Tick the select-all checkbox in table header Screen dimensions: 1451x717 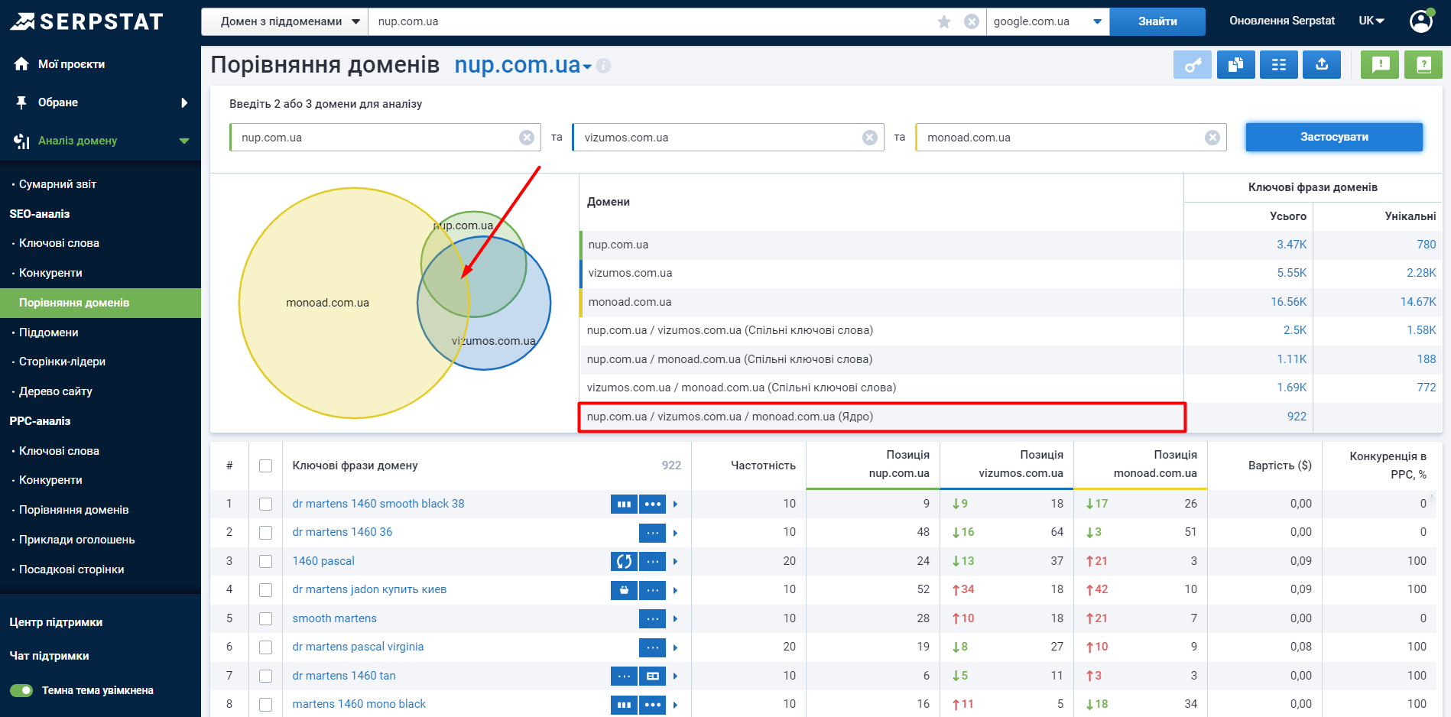265,466
